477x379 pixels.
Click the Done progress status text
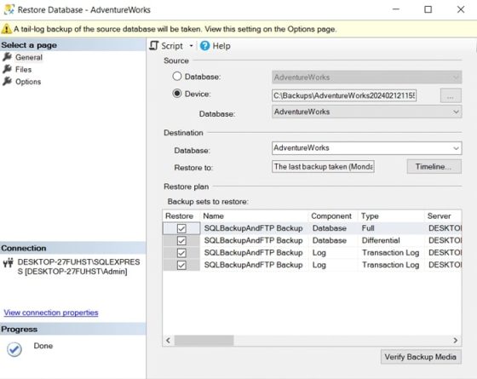(43, 346)
